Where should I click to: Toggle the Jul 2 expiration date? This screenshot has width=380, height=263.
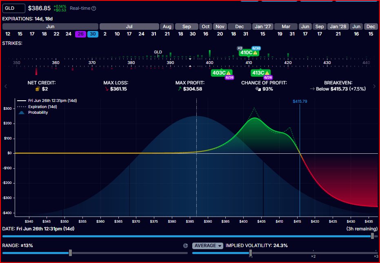tap(105, 34)
